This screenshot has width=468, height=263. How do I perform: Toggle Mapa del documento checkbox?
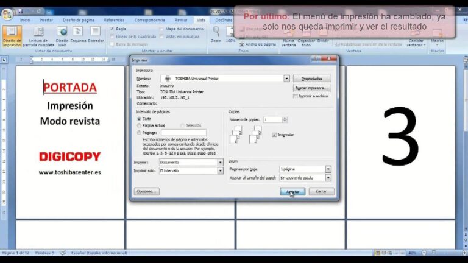(161, 29)
